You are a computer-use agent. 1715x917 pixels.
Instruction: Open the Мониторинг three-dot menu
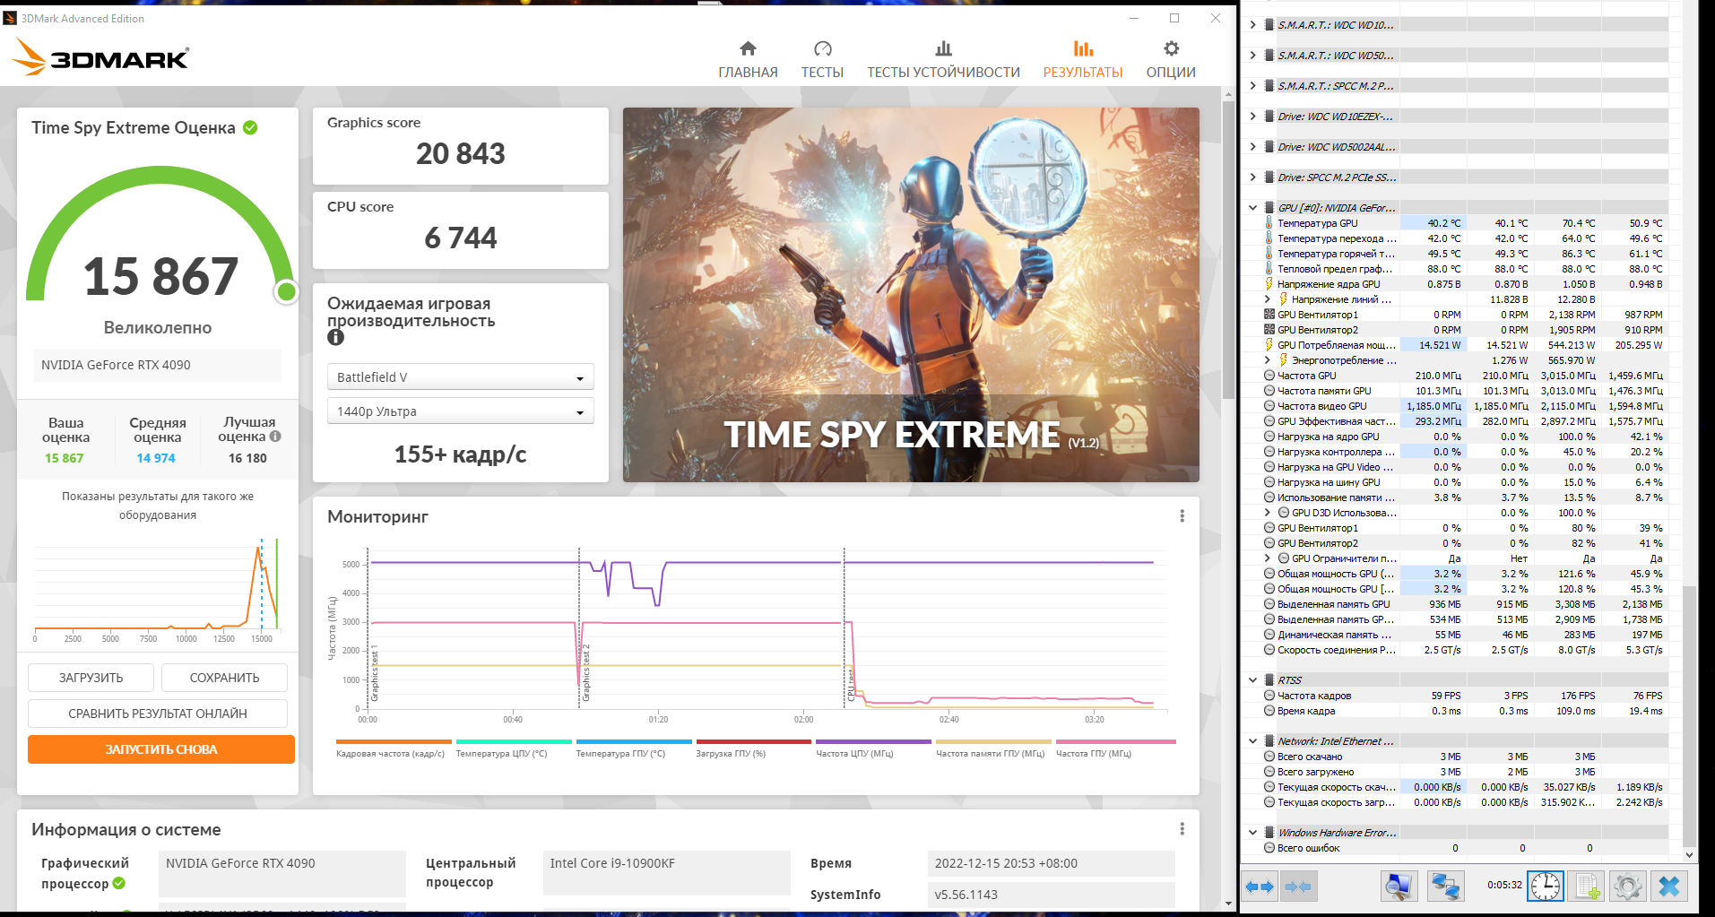(1182, 516)
